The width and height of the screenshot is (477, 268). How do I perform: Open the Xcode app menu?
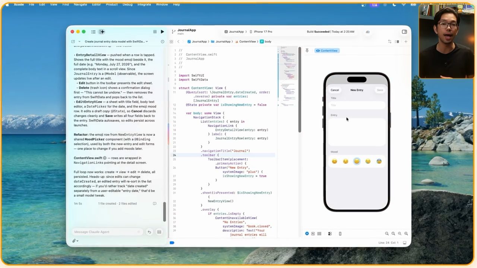tap(19, 4)
